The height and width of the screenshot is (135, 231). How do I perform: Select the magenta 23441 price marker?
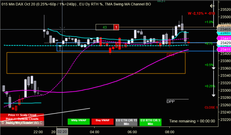click(224, 38)
